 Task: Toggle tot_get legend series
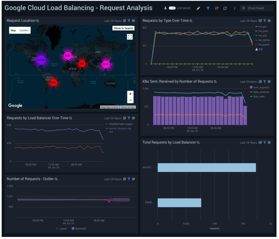(x=261, y=27)
